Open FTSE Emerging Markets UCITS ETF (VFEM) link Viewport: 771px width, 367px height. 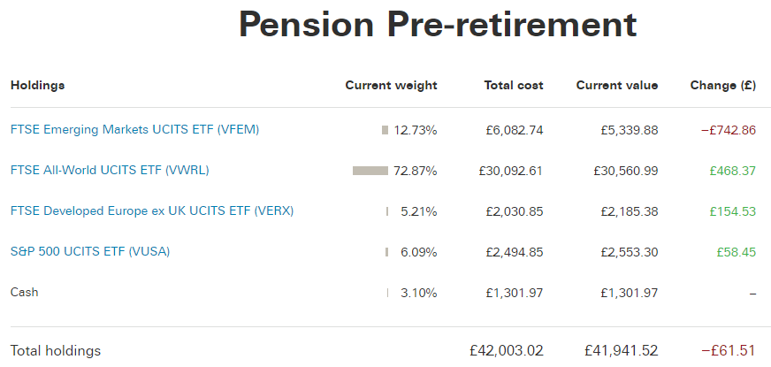tap(134, 130)
